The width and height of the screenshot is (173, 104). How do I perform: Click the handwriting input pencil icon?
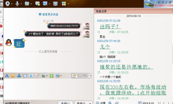tap(37, 76)
